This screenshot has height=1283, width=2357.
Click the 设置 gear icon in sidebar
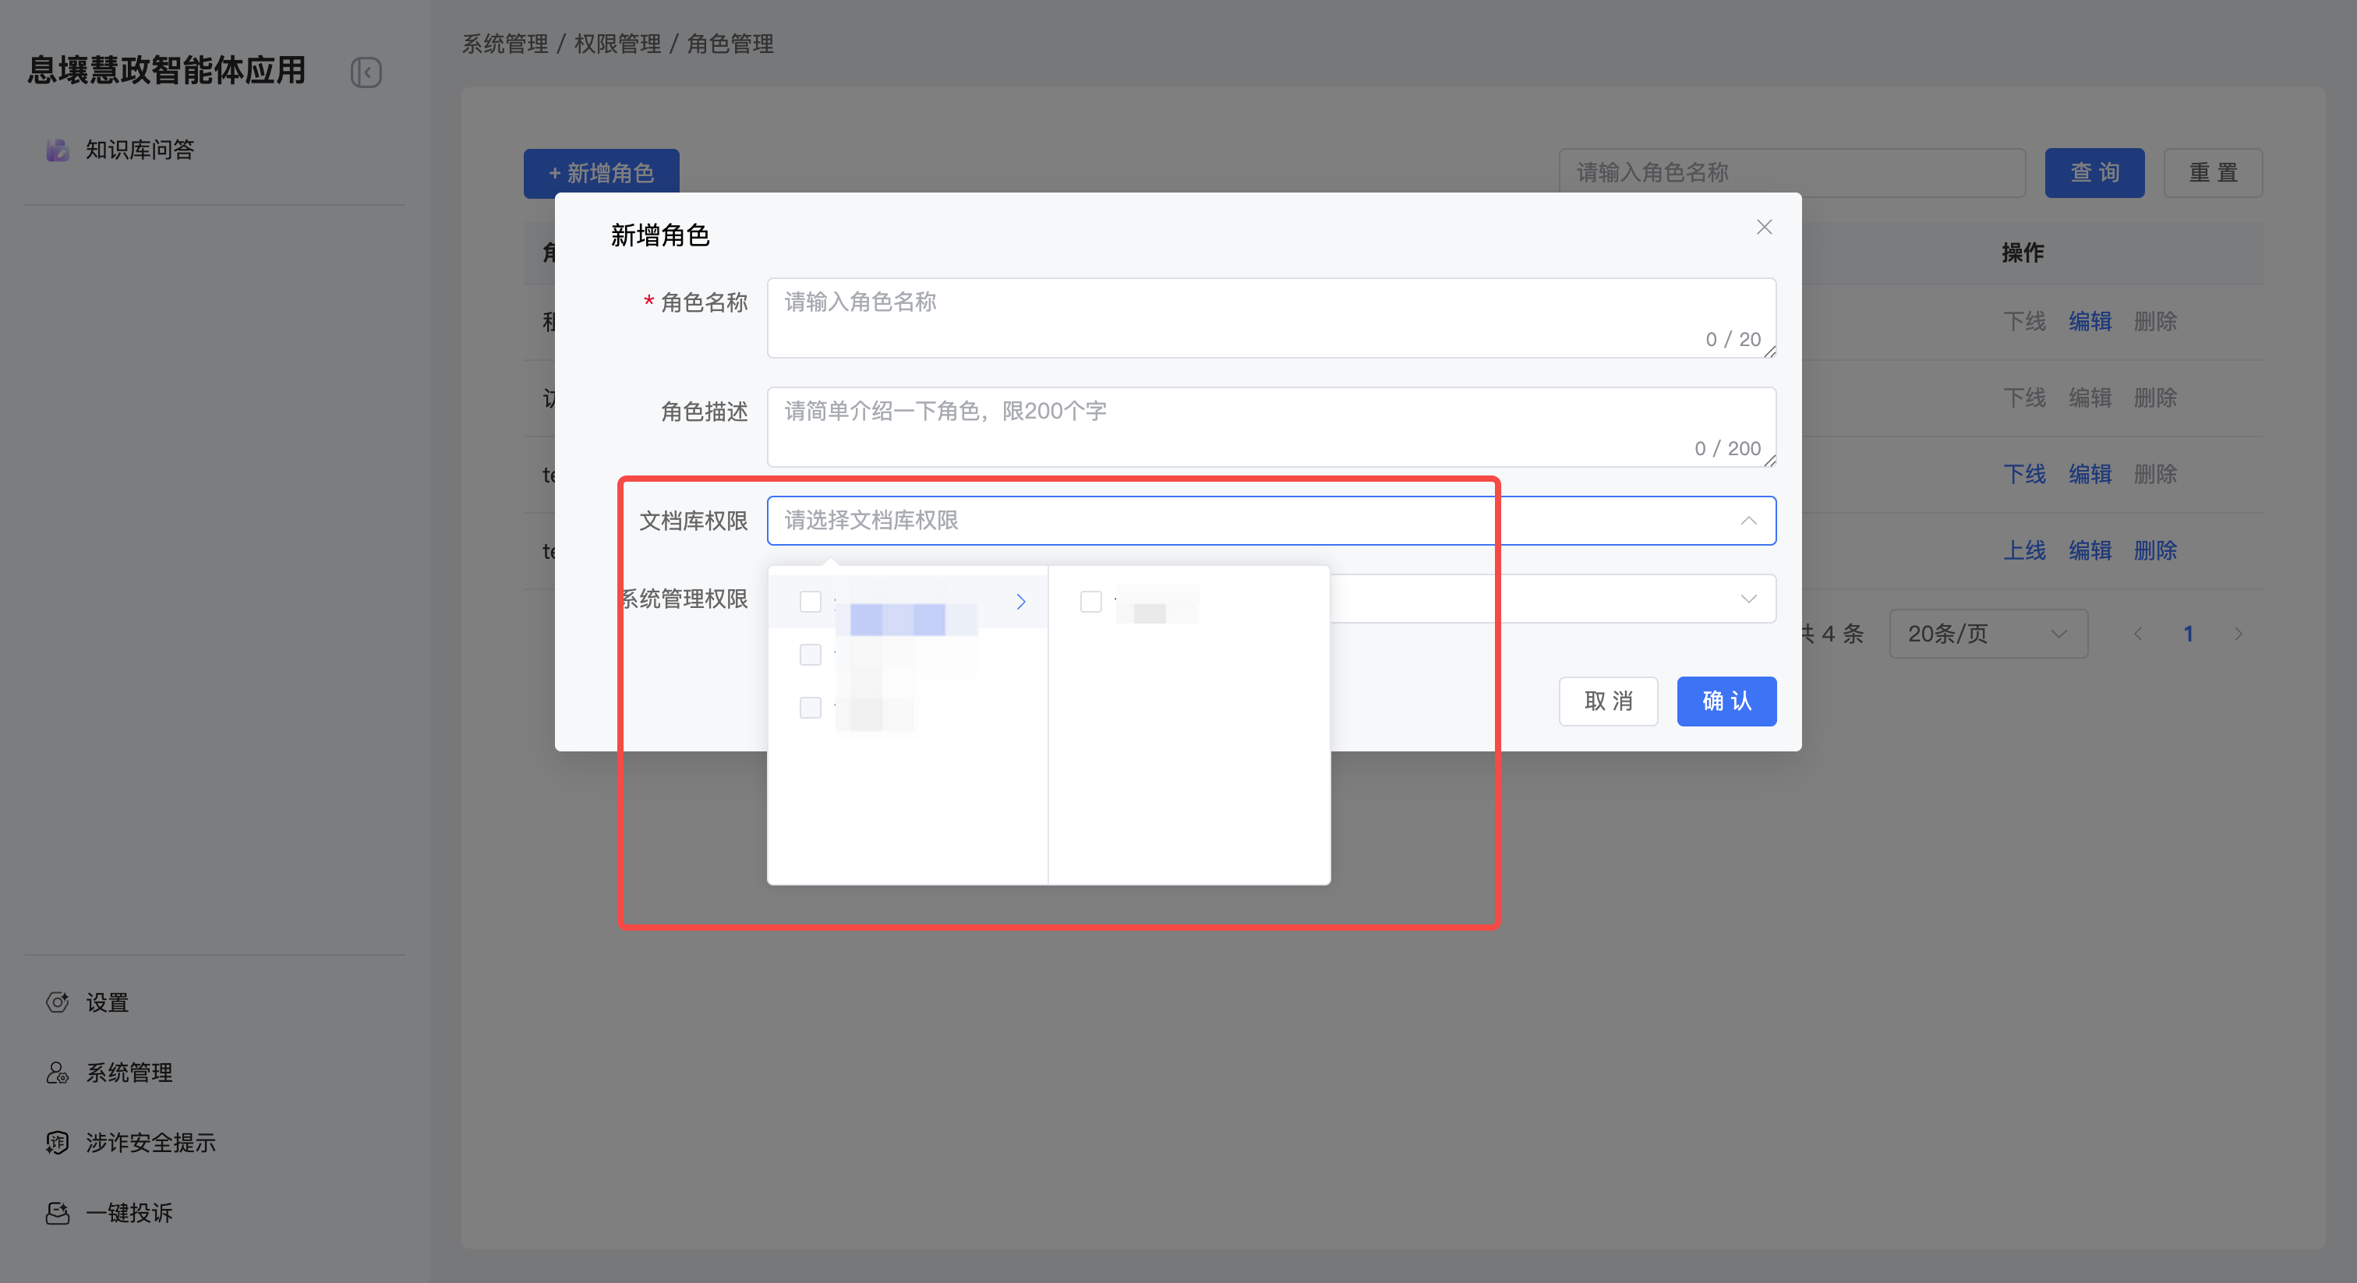pos(58,1002)
